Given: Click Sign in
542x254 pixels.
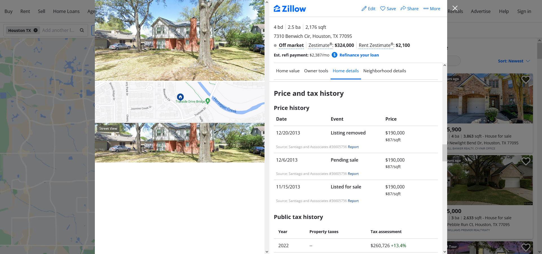Looking at the screenshot, I should pyautogui.click(x=524, y=11).
